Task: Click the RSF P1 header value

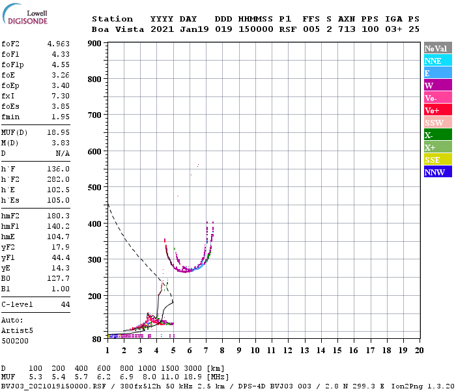Action: click(288, 29)
